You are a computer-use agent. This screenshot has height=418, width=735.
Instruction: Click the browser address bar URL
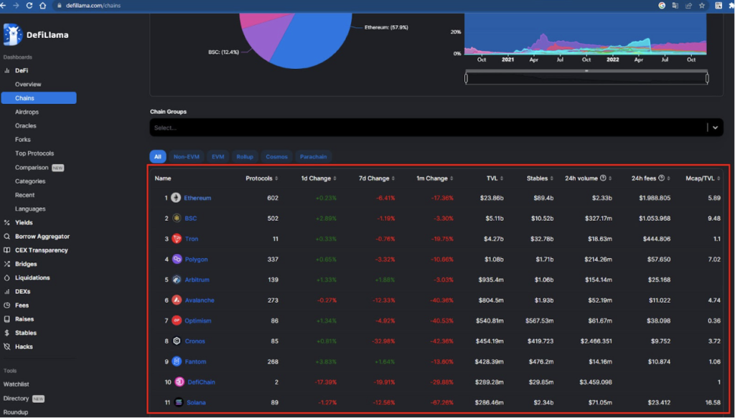93,6
